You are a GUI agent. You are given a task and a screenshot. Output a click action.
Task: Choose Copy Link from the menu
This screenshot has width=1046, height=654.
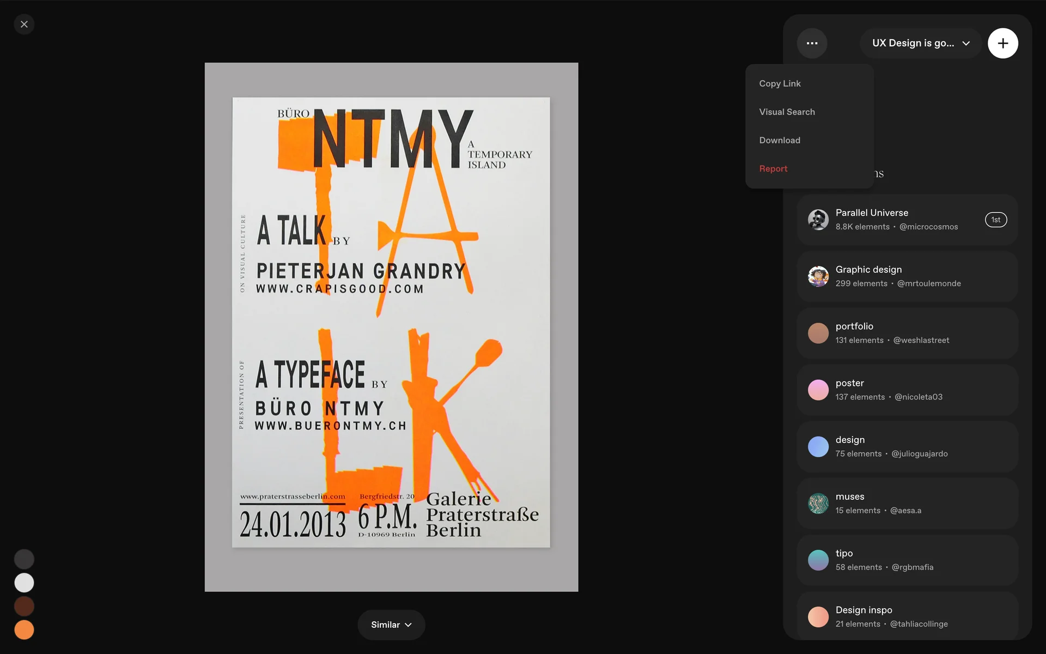(780, 83)
